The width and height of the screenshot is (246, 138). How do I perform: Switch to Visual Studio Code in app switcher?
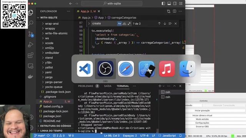(85, 69)
